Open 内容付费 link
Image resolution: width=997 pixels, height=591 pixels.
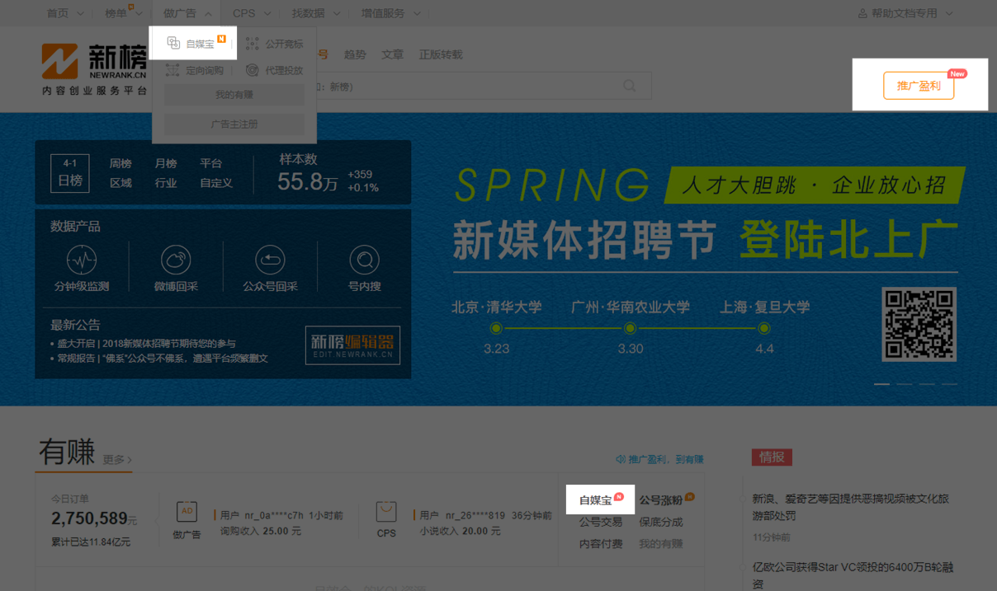(x=601, y=544)
